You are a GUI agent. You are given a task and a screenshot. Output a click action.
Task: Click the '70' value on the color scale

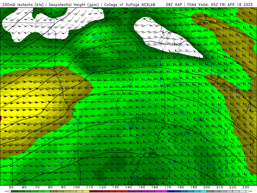(x=37, y=187)
